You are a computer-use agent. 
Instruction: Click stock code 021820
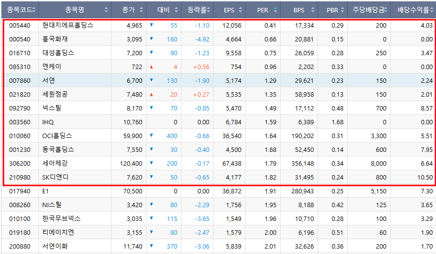tap(20, 95)
